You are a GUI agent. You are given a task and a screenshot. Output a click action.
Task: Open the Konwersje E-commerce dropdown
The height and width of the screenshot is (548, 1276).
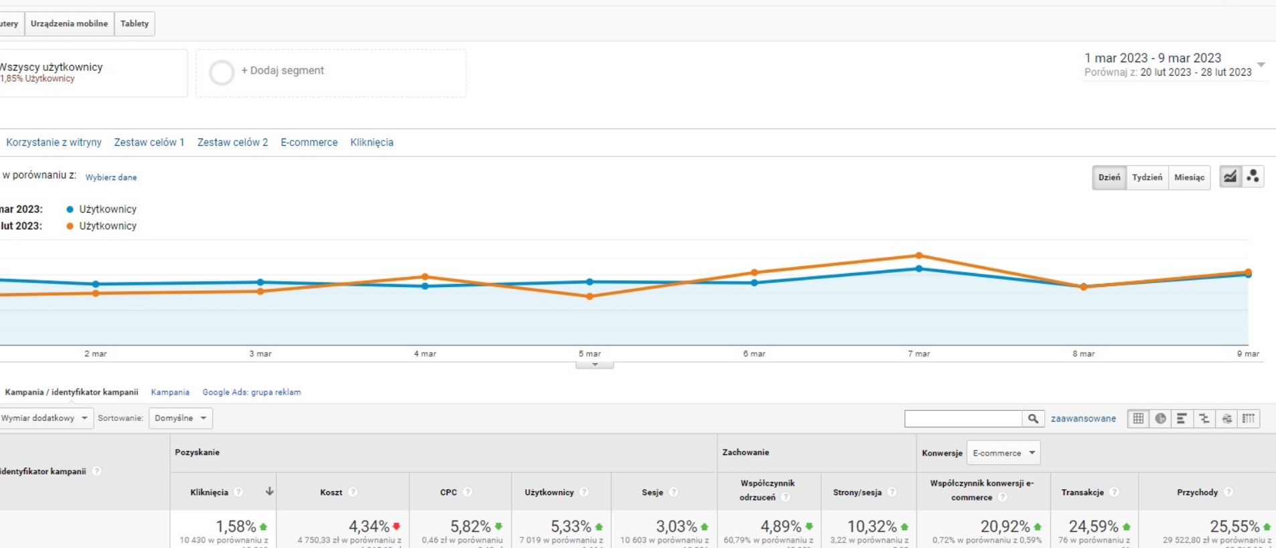click(x=1003, y=453)
